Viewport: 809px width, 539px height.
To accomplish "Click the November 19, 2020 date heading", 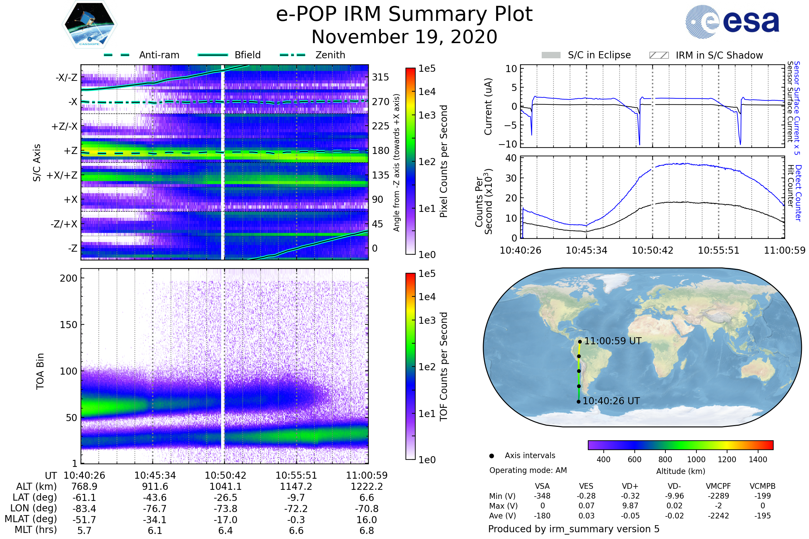I will click(x=404, y=37).
